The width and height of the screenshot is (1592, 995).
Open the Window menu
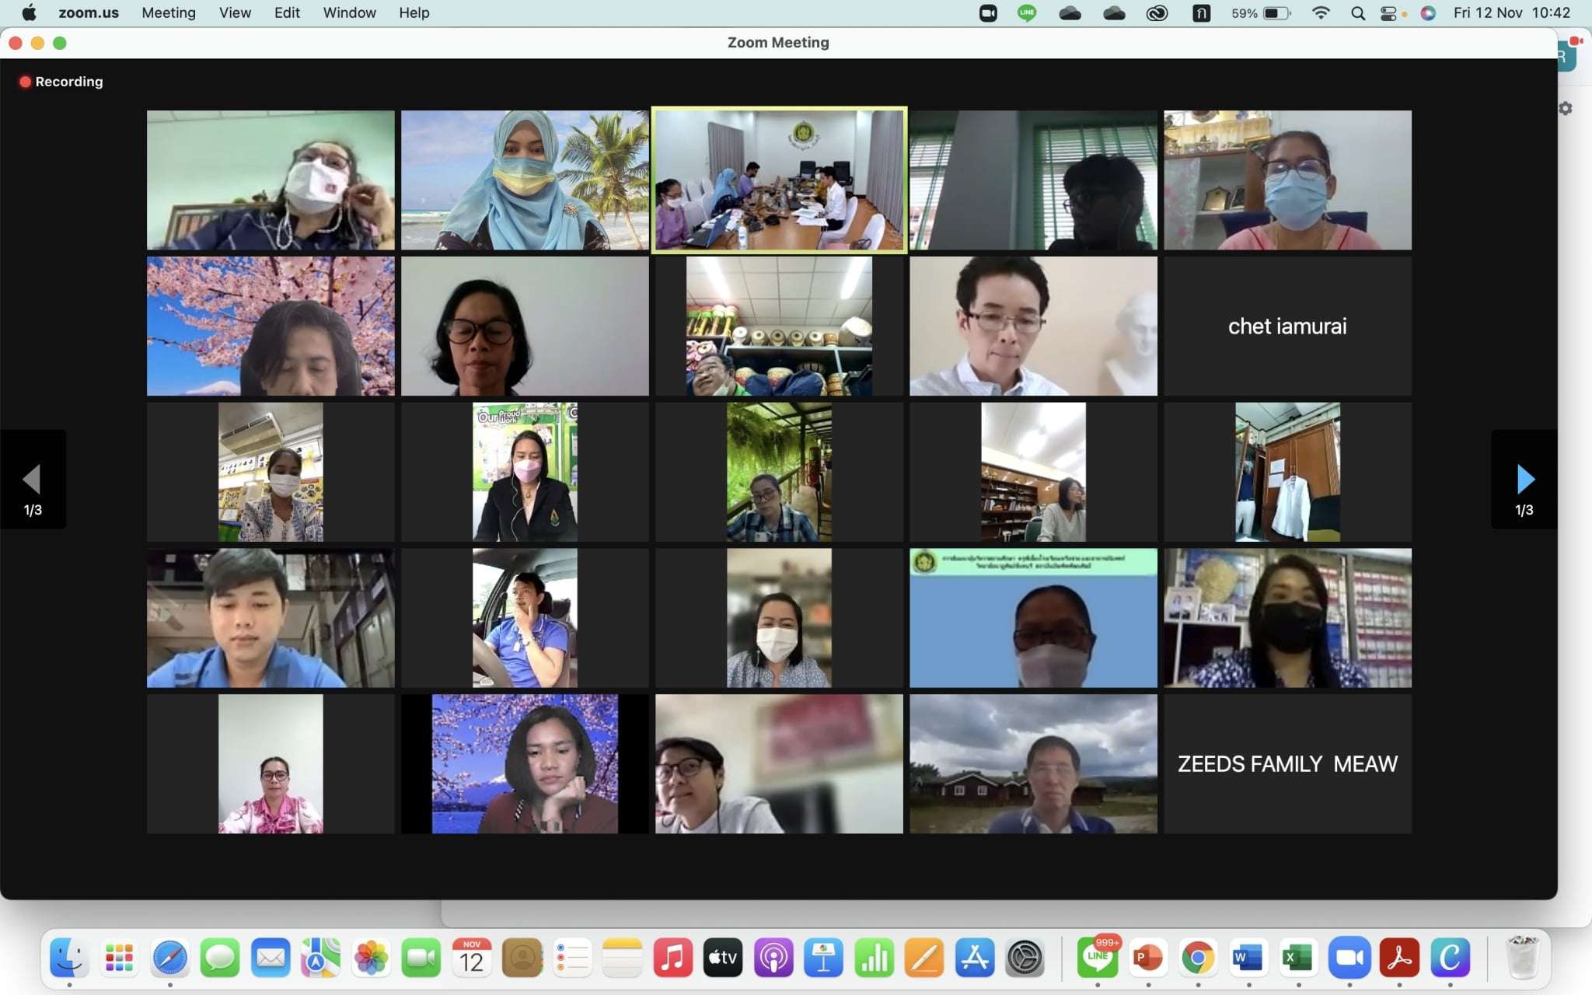point(349,13)
